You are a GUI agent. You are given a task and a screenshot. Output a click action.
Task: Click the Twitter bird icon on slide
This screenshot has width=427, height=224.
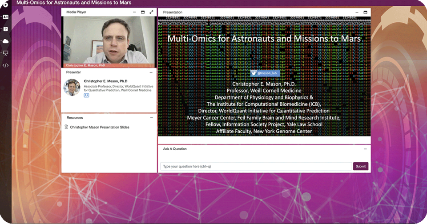click(254, 73)
